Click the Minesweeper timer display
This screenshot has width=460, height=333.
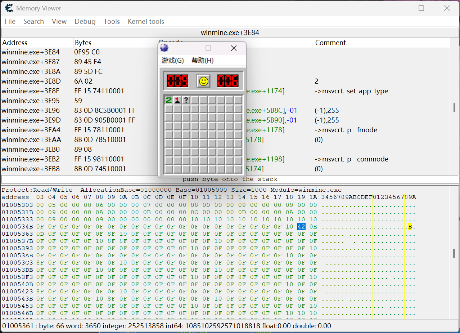click(227, 81)
